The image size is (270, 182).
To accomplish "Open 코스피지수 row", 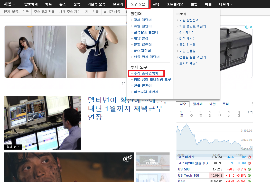I will click(214, 157).
